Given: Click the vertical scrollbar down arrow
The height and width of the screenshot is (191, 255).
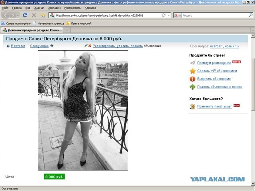Looking at the screenshot, I should (253, 183).
